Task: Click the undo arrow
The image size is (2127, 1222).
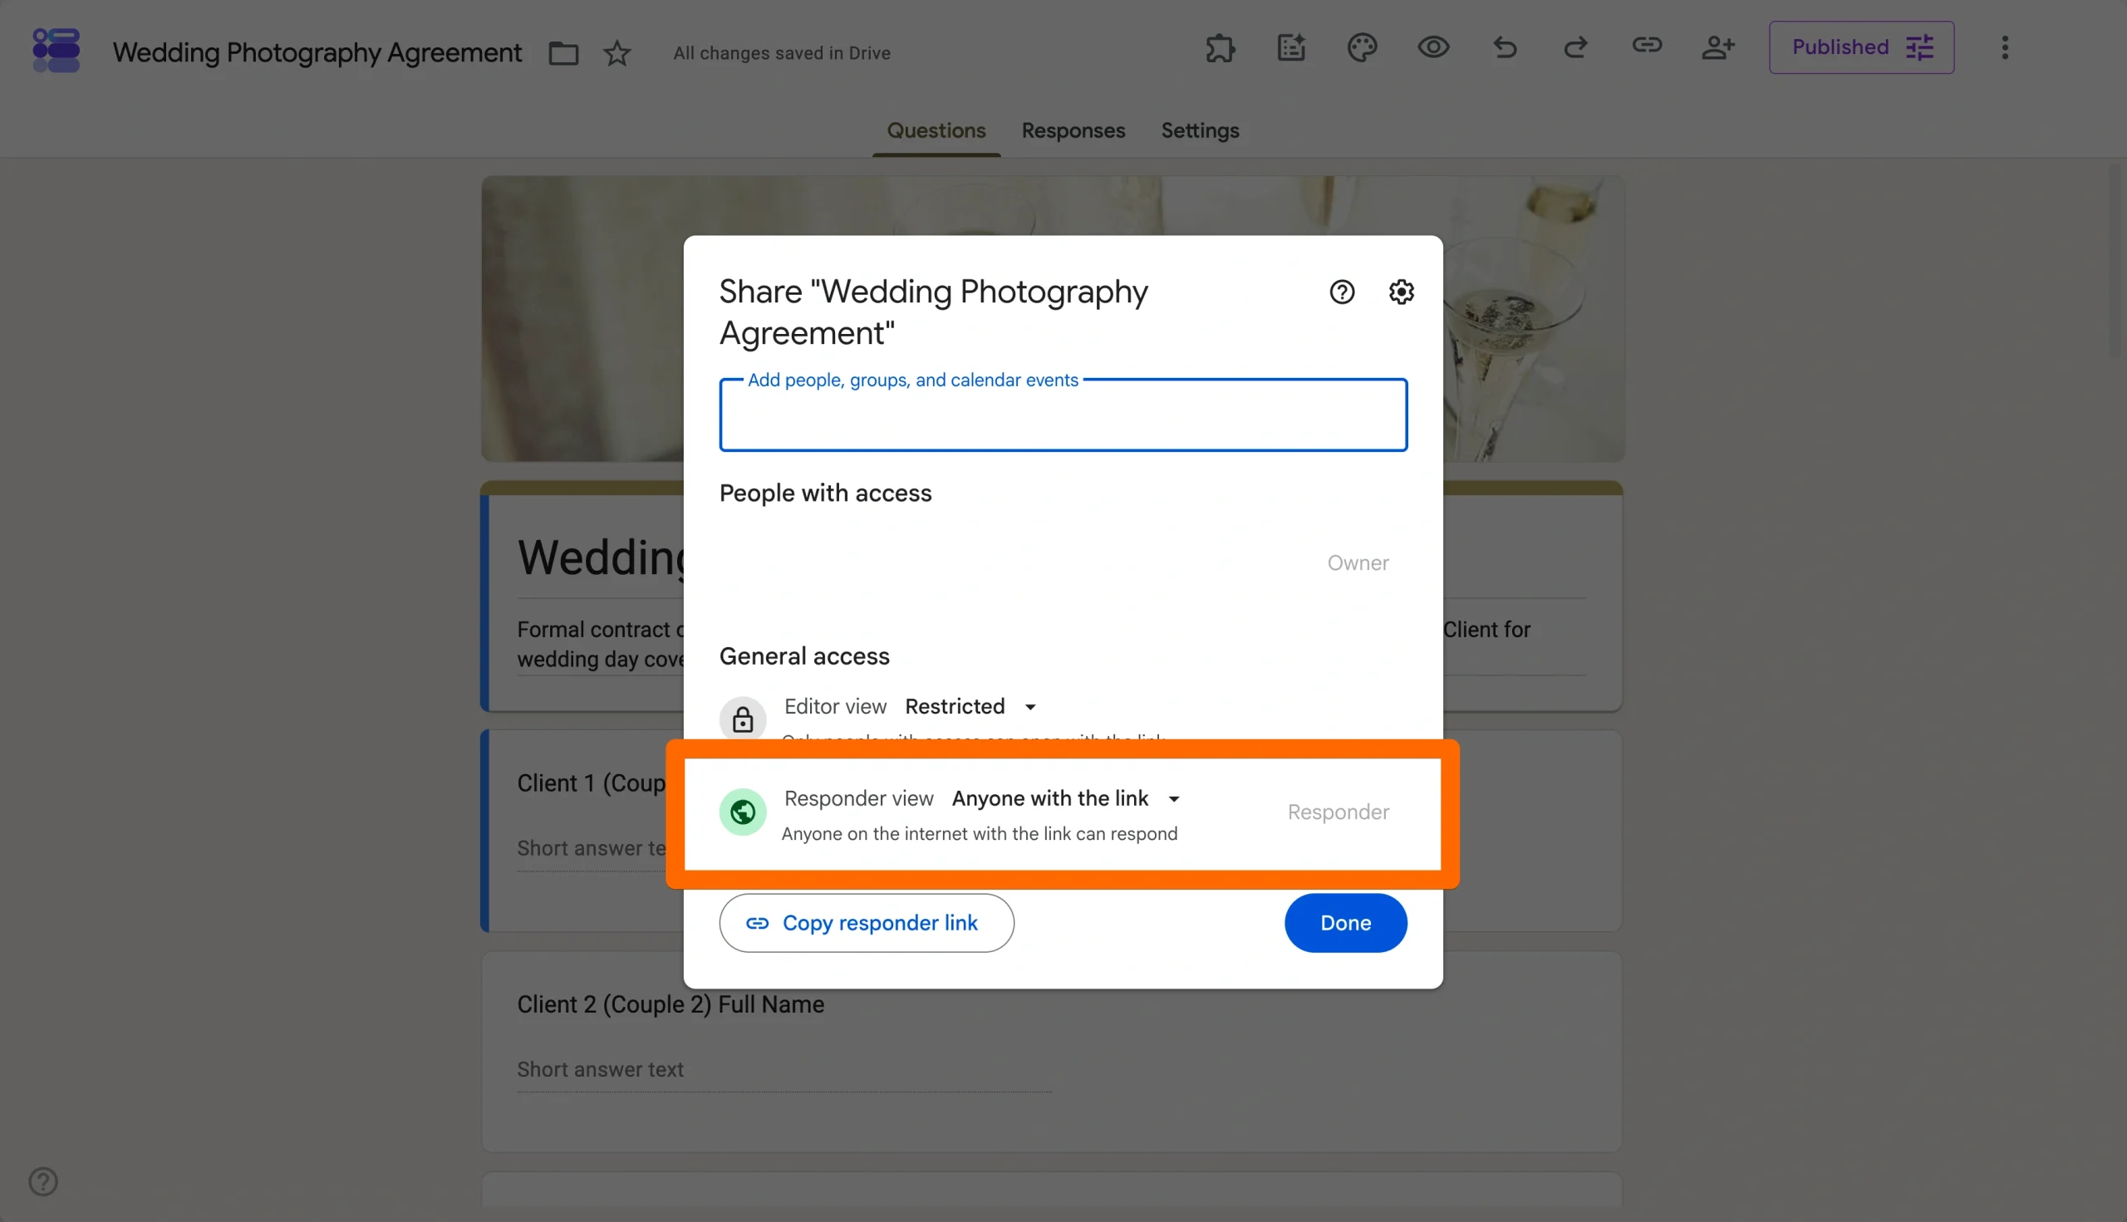Action: 1505,48
